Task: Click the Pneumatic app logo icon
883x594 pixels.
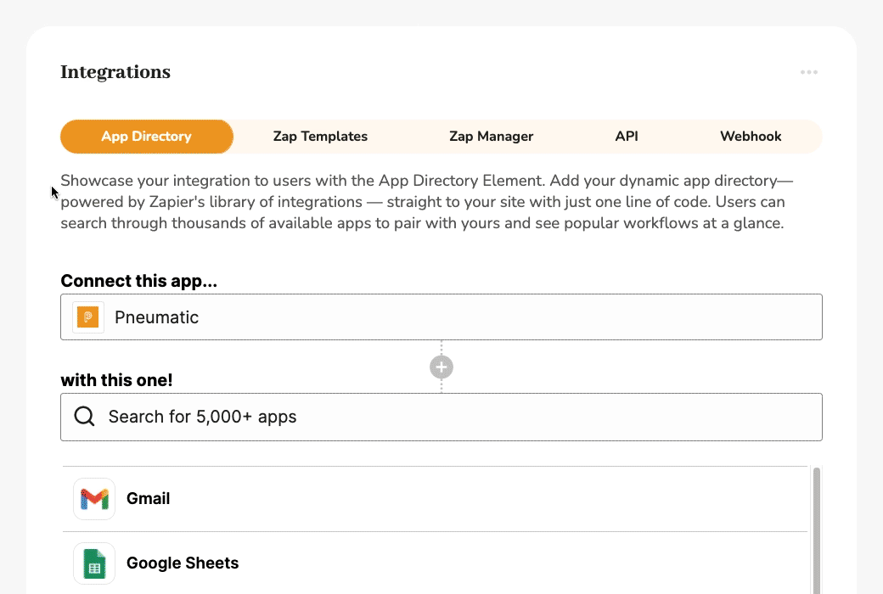Action: (87, 317)
